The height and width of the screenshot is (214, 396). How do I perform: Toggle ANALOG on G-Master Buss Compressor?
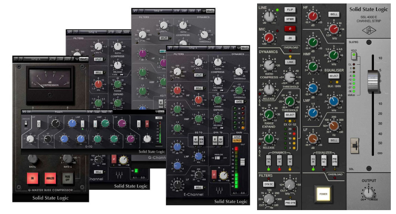(50, 178)
